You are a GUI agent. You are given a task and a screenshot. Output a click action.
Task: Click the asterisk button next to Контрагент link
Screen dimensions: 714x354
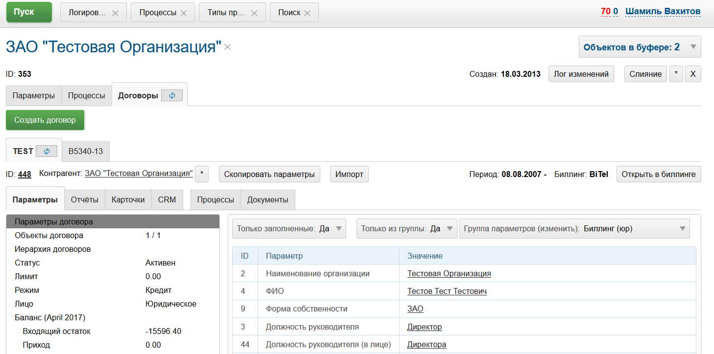(202, 174)
